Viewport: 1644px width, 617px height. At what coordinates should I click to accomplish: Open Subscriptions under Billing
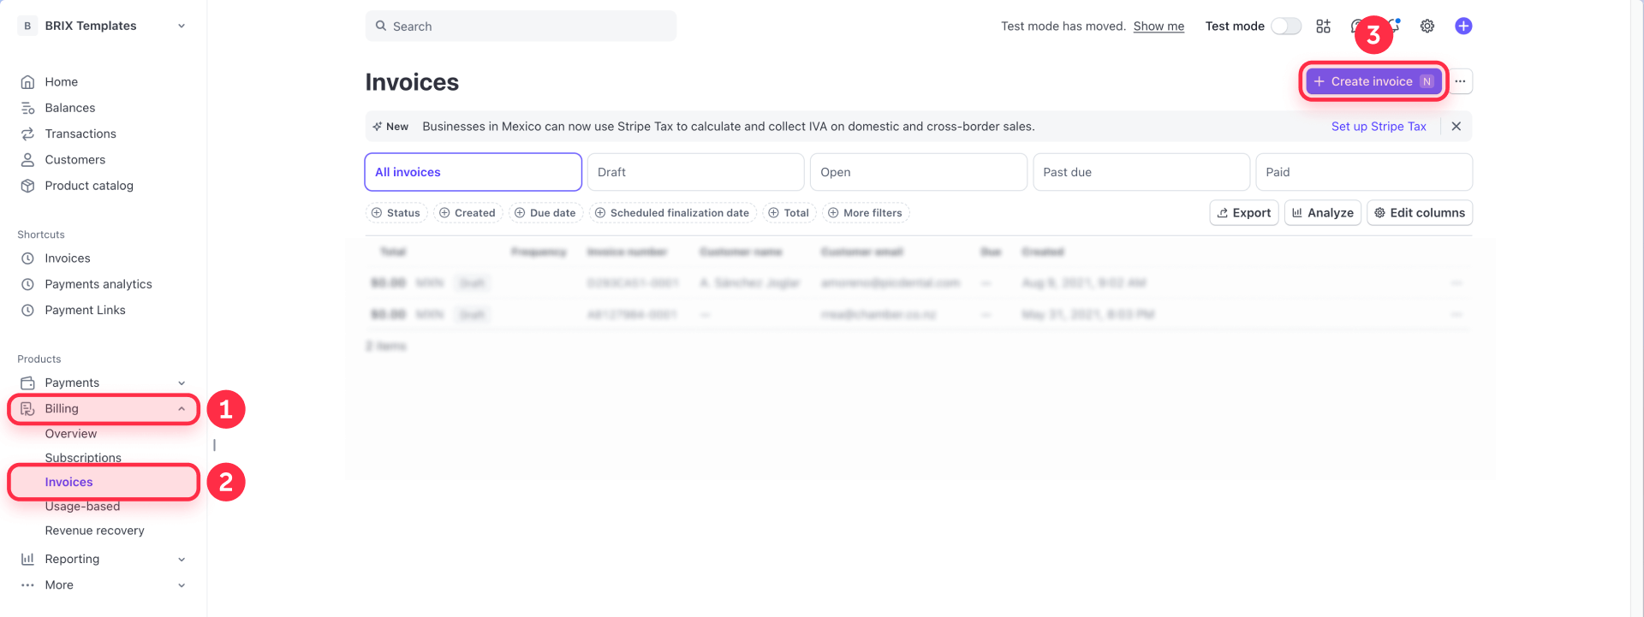83,458
